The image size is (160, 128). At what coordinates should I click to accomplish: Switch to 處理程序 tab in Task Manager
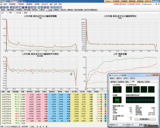pyautogui.click(x=121, y=82)
